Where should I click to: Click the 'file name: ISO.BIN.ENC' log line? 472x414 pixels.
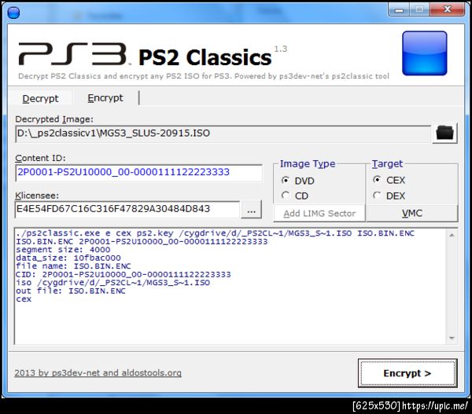73,266
